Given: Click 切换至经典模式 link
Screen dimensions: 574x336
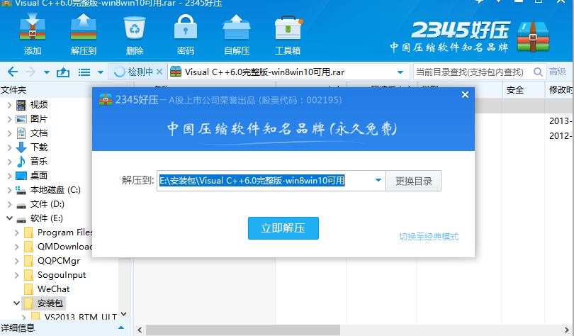Looking at the screenshot, I should 429,237.
